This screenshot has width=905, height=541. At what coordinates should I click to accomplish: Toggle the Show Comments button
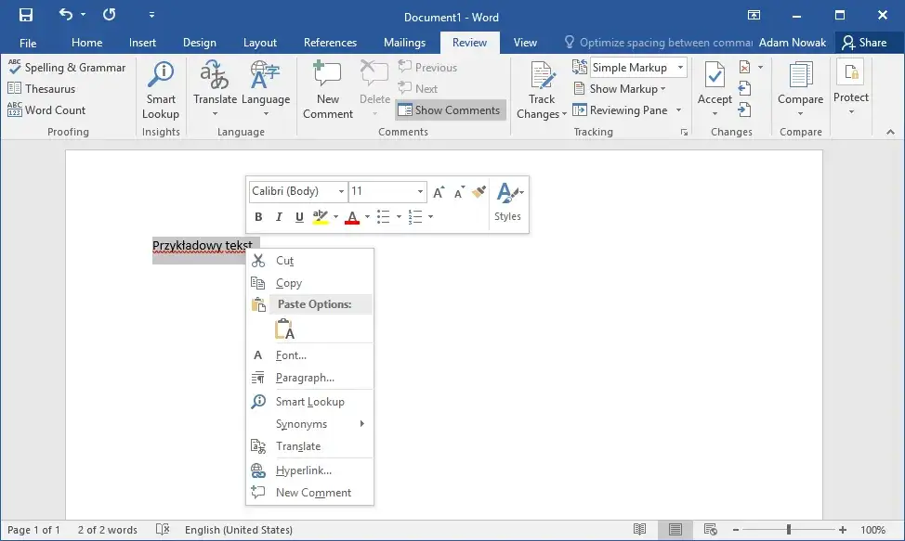[450, 110]
